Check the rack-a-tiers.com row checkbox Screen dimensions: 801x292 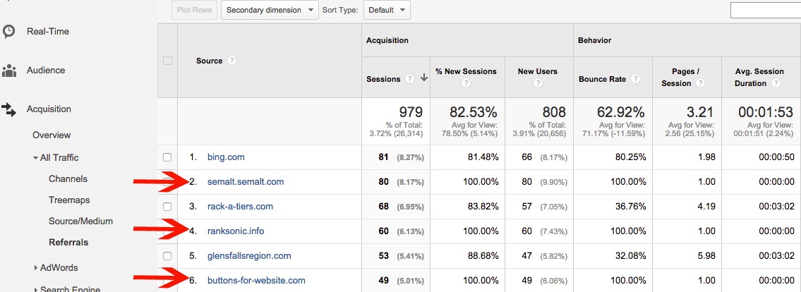tap(167, 207)
